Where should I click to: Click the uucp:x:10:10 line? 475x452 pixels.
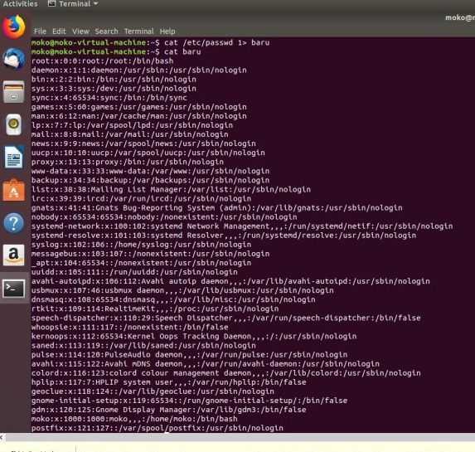[148, 153]
